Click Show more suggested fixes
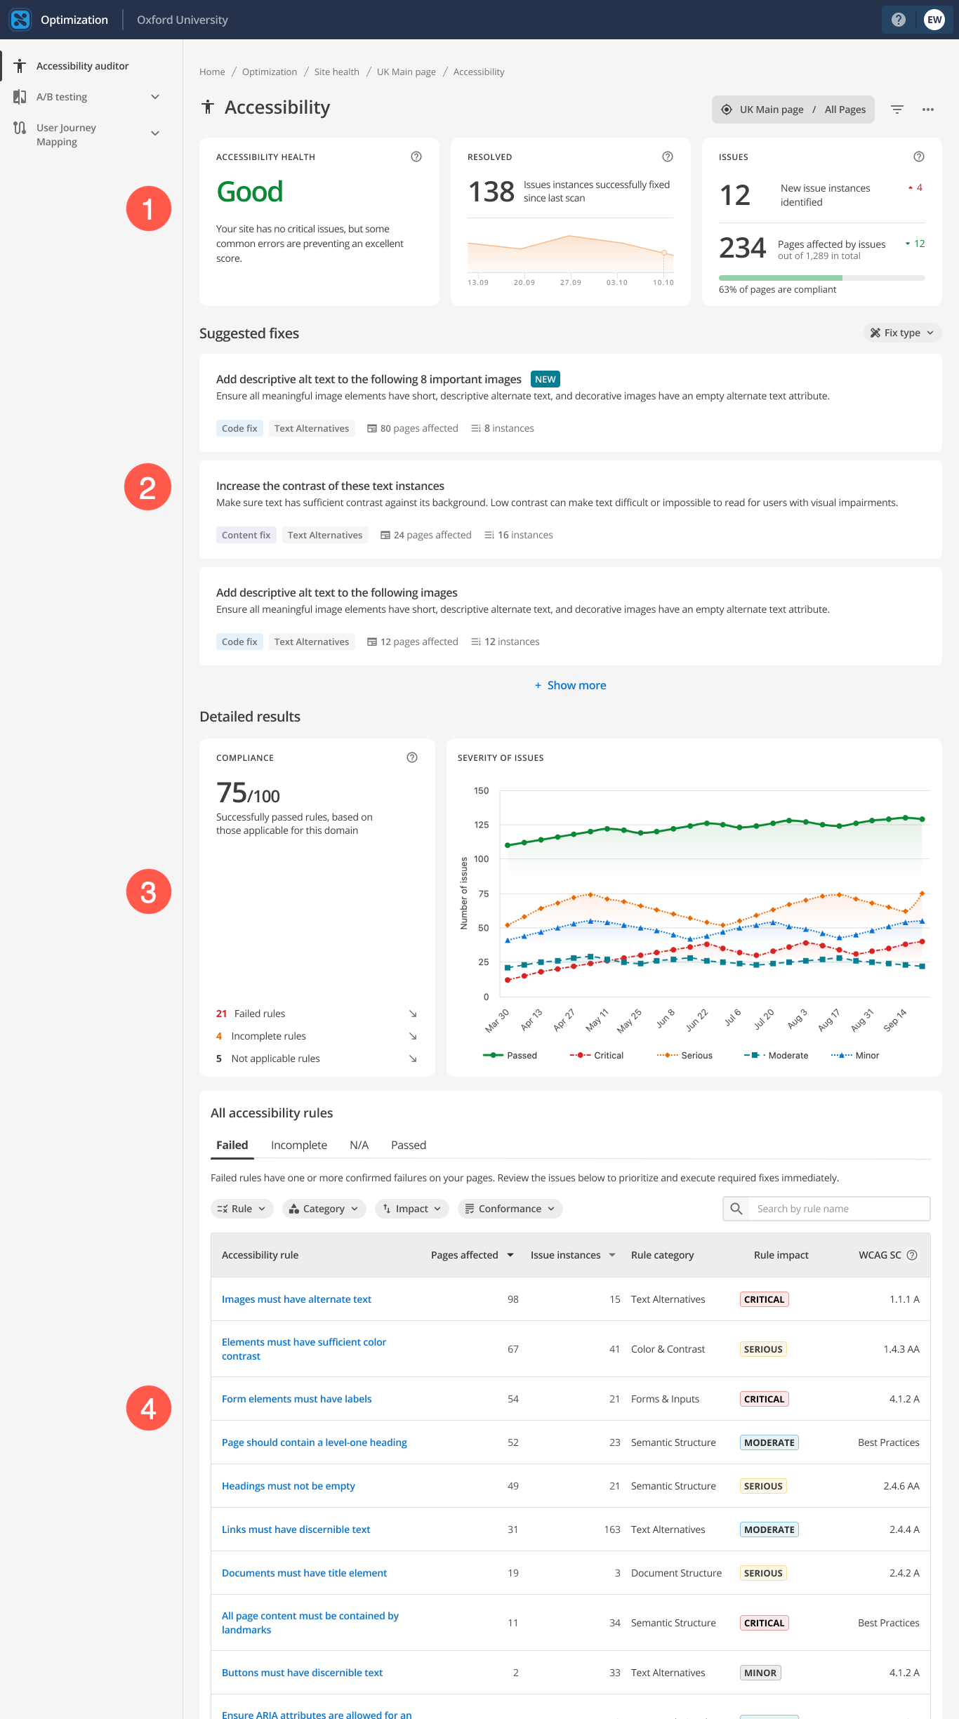The image size is (959, 1719). pyautogui.click(x=571, y=685)
